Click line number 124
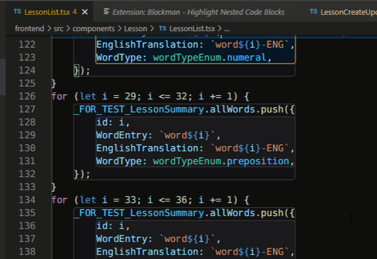Screen dimensions: 377x259 pos(27,71)
